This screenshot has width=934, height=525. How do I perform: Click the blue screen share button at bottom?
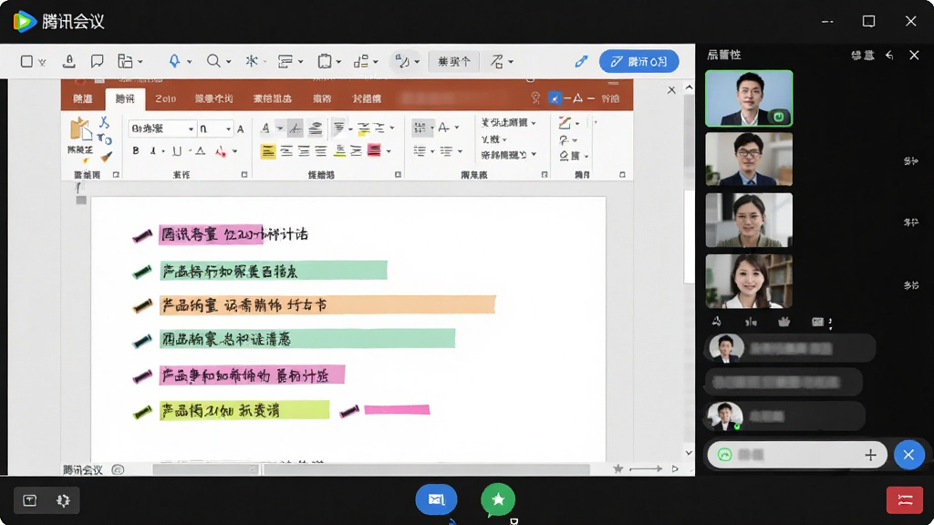click(436, 499)
